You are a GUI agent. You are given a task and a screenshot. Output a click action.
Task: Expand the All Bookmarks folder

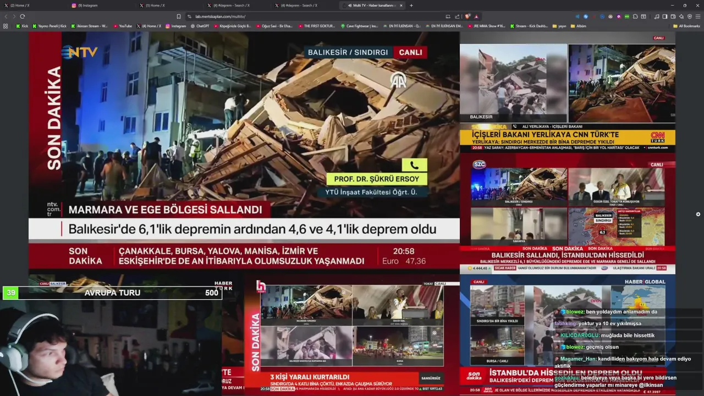coord(686,26)
